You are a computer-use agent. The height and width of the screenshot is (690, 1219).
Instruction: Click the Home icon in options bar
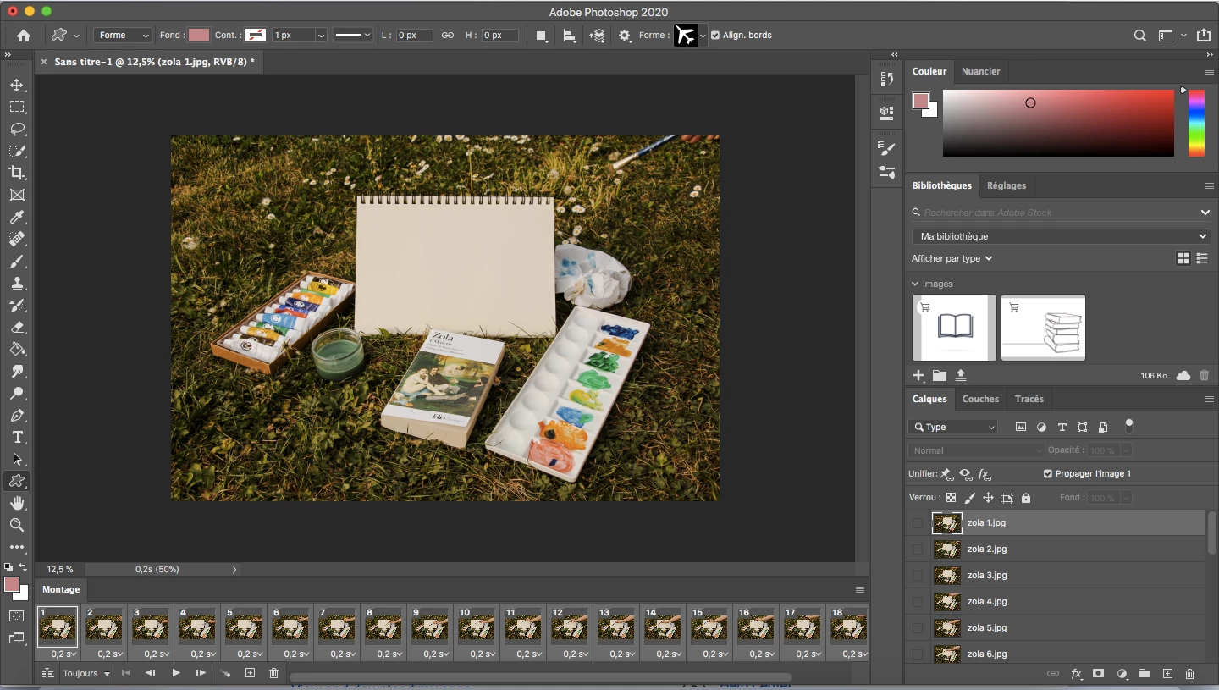(24, 36)
